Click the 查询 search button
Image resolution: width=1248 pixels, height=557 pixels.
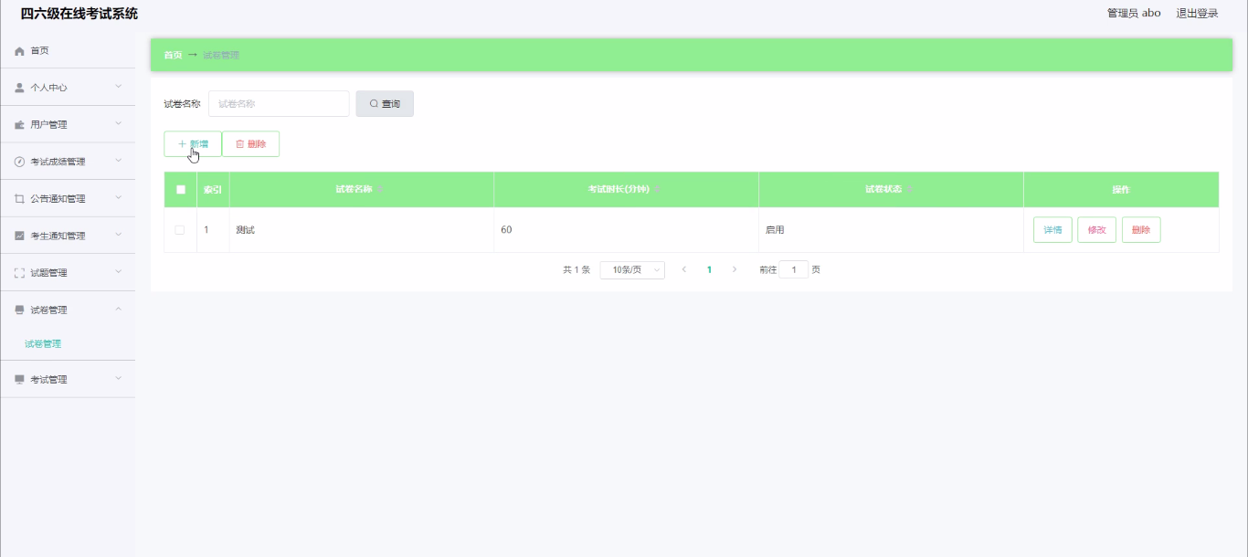point(385,104)
